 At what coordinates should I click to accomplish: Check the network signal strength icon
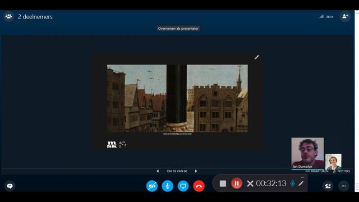[321, 16]
